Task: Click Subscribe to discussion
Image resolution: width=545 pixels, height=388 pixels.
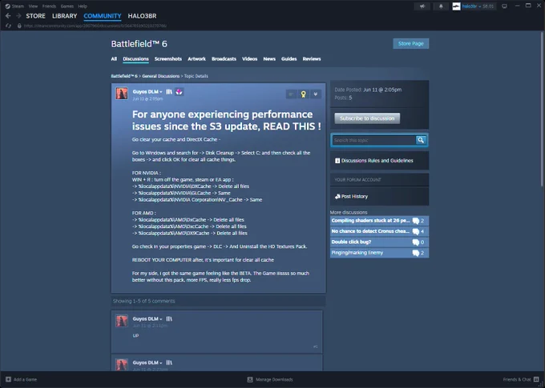Action: pos(367,118)
